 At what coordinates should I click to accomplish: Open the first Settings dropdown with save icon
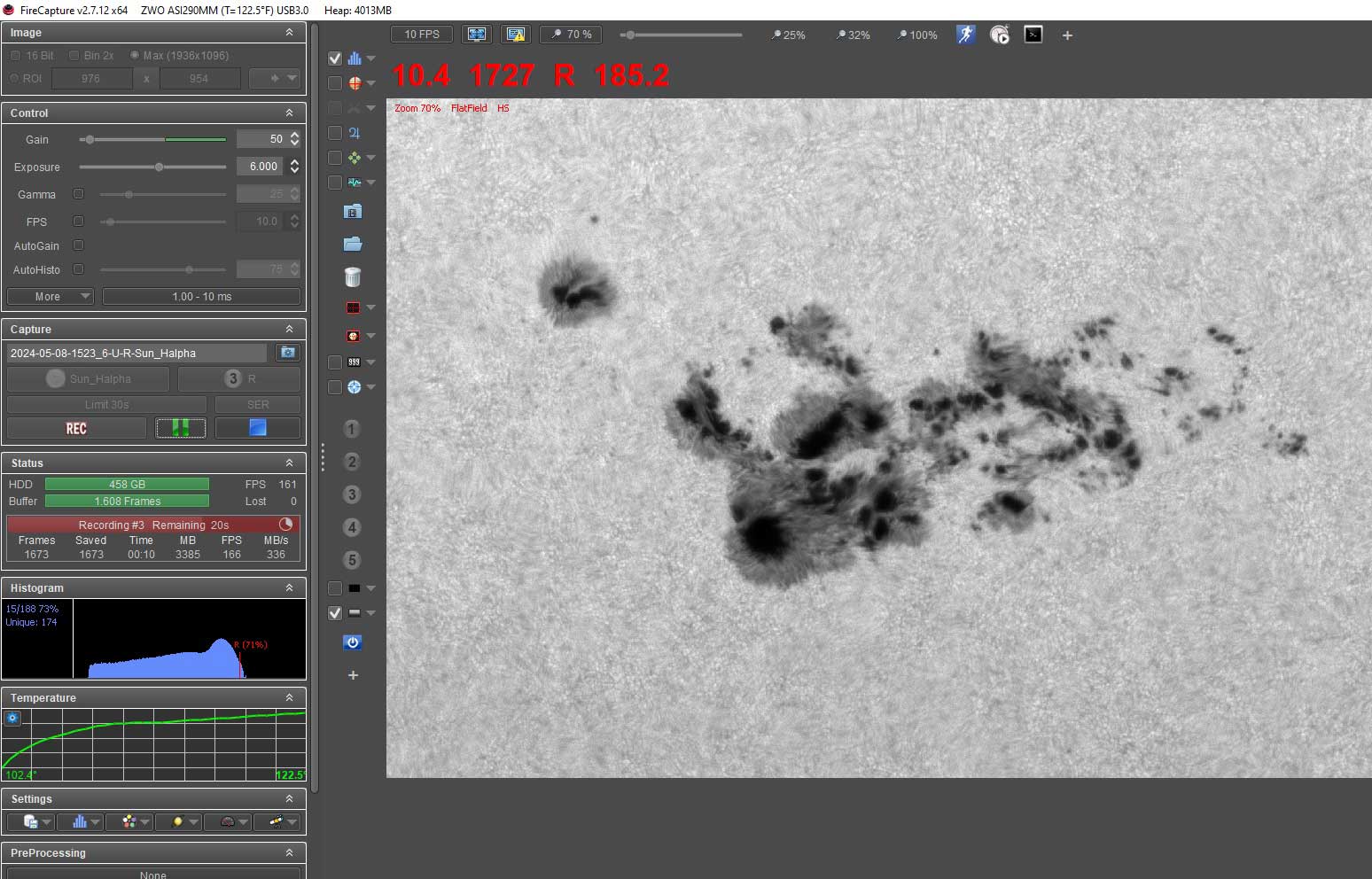(x=32, y=822)
